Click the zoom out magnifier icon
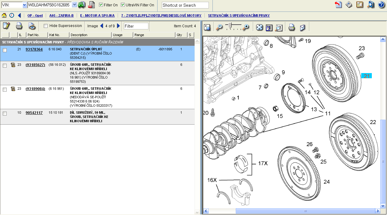This screenshot has height=215, width=387. click(x=219, y=28)
